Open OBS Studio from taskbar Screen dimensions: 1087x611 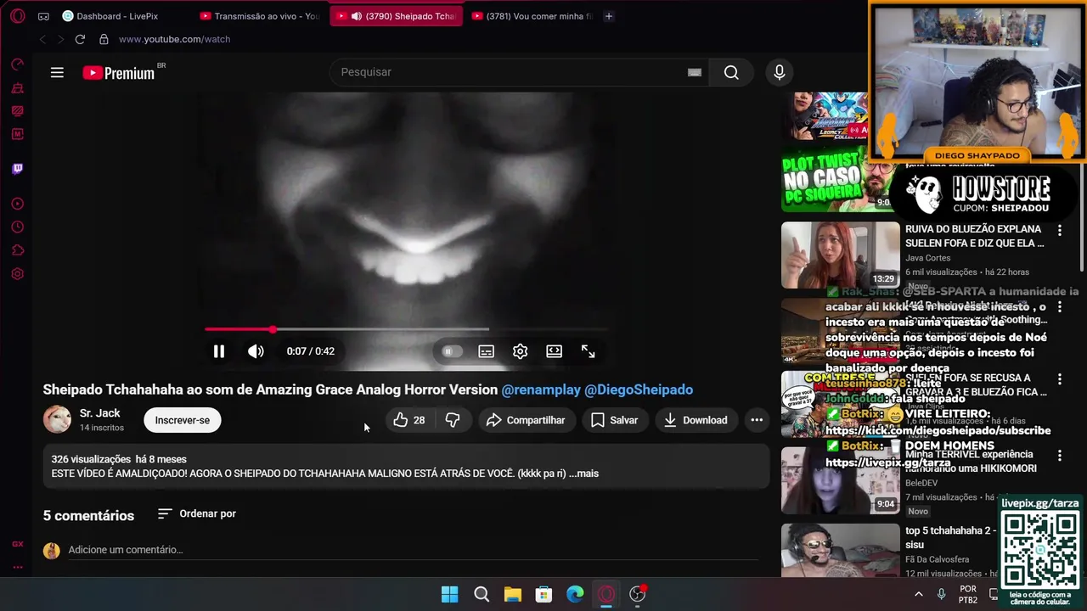coord(638,594)
